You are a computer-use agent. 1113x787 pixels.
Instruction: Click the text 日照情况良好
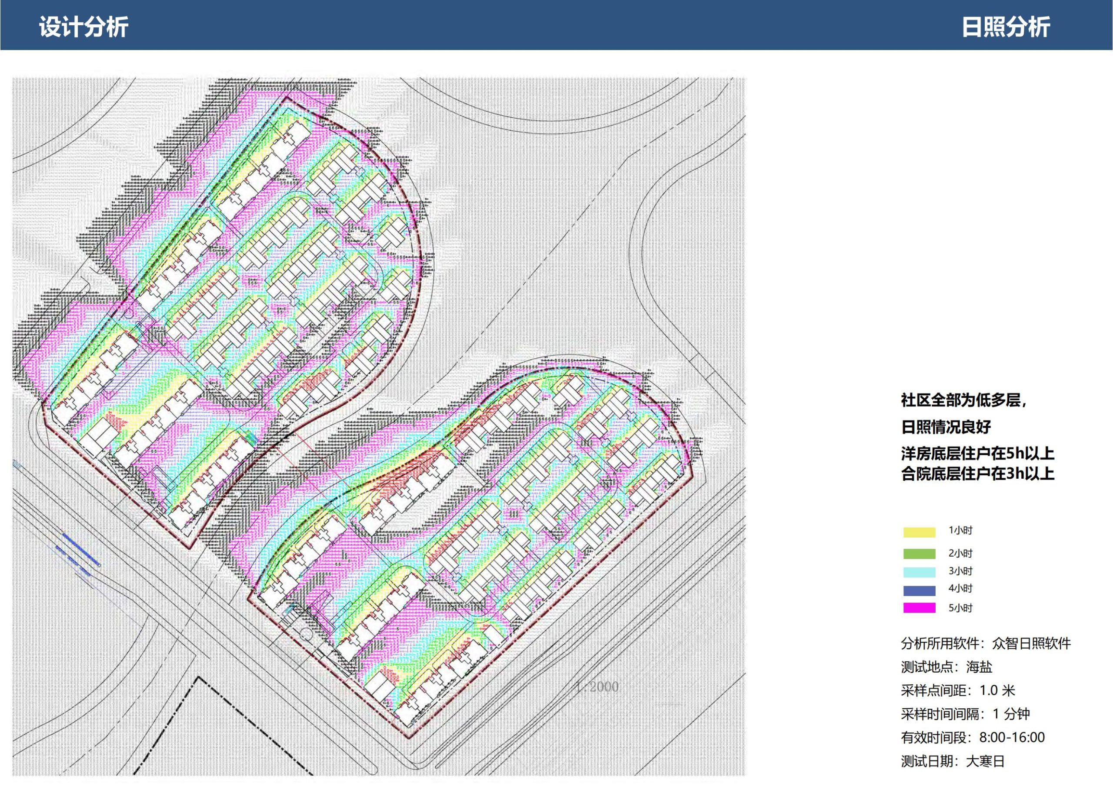pos(946,427)
